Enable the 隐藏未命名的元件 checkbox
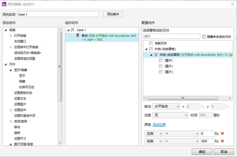The image size is (237, 157). [x=204, y=37]
